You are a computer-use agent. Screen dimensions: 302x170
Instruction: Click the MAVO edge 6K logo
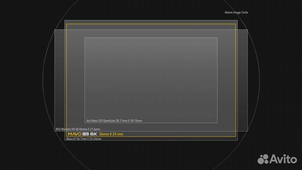click(x=83, y=134)
